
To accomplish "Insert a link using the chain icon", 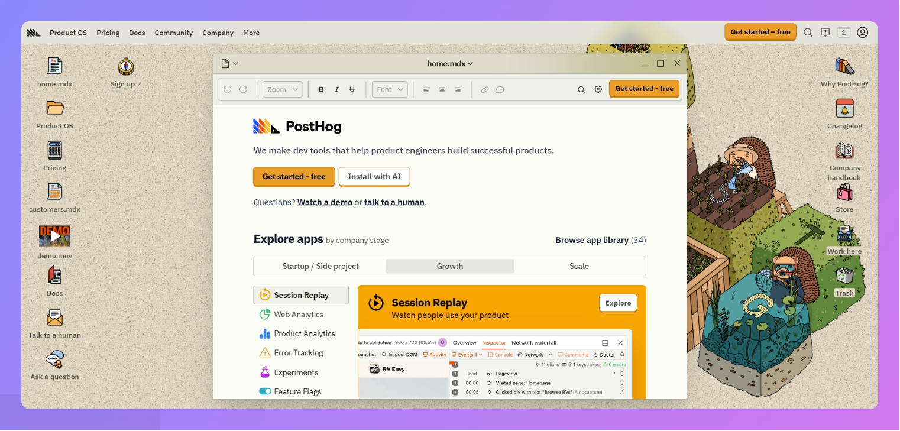I will (x=485, y=89).
